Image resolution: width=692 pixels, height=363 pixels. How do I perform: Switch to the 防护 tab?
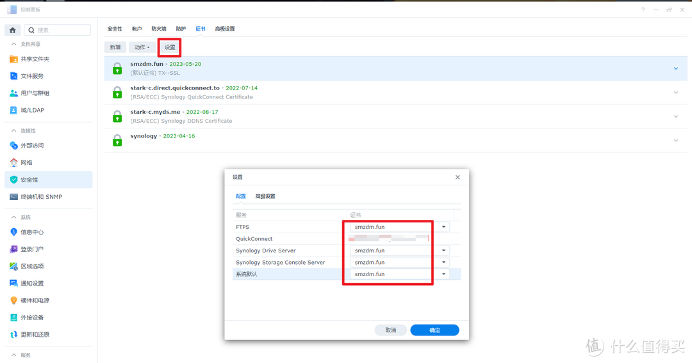click(x=181, y=29)
